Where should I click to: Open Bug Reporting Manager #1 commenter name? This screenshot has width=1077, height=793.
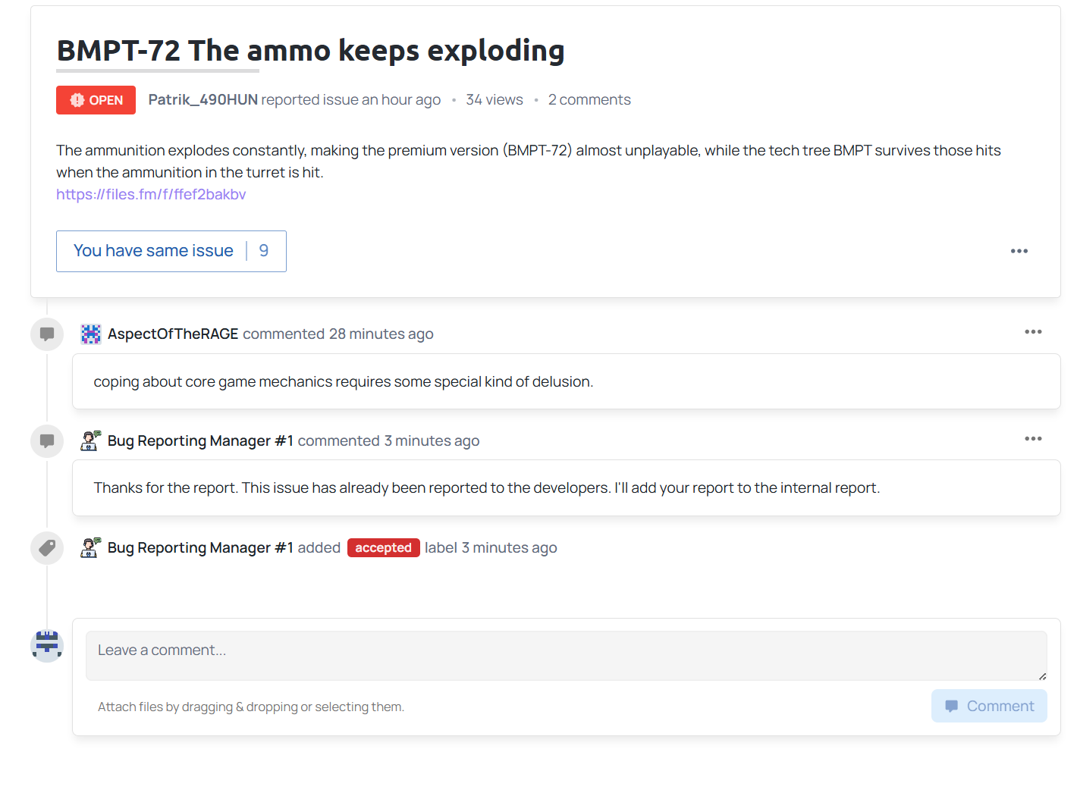click(200, 441)
